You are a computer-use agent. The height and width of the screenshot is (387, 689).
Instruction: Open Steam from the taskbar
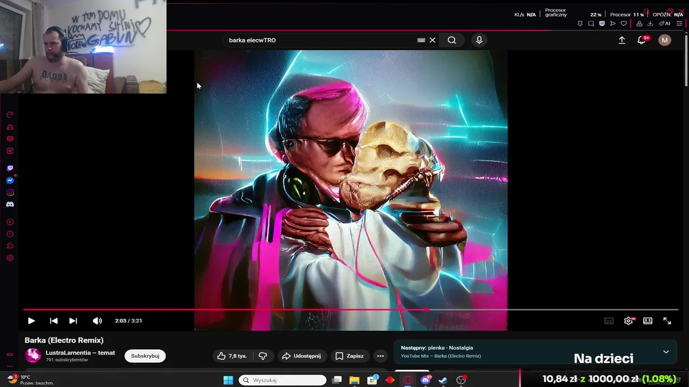click(443, 380)
